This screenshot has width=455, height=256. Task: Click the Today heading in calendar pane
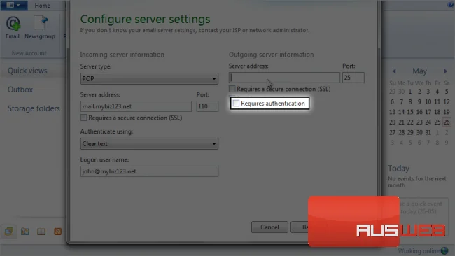(399, 168)
